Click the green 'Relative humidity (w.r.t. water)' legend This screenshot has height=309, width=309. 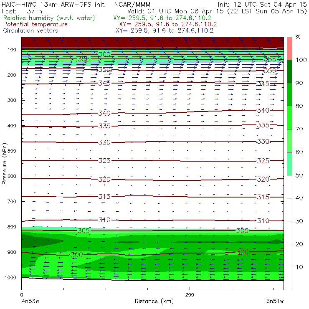coord(49,18)
